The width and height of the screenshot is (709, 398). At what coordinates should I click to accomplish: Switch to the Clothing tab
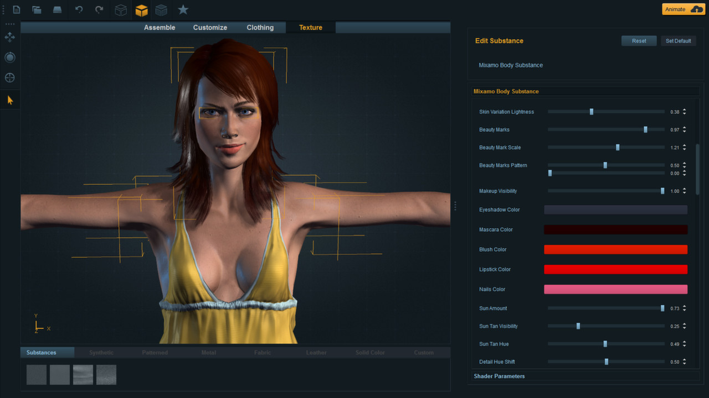pos(260,27)
